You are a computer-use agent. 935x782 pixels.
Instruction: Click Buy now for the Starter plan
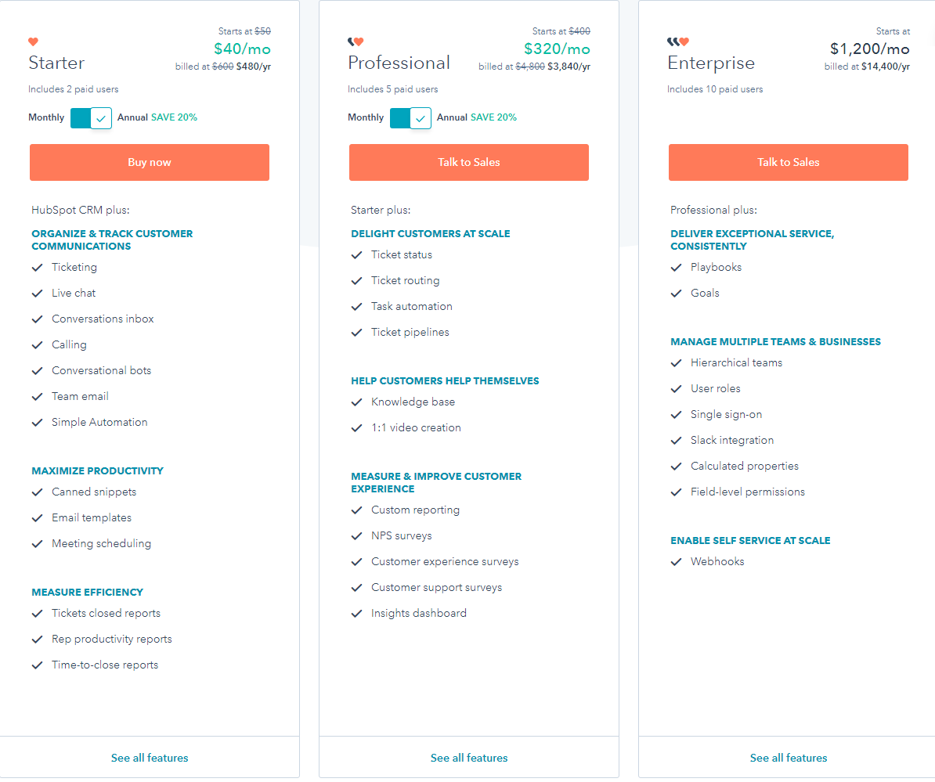(x=150, y=162)
